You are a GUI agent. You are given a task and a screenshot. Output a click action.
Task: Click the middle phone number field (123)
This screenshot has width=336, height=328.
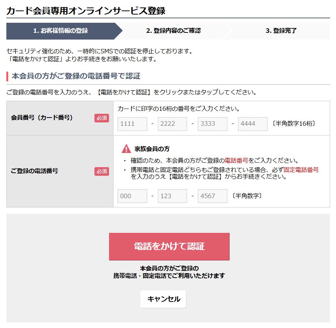pos(172,196)
